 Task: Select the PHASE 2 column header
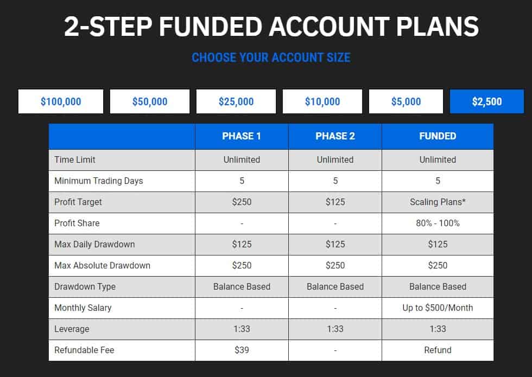tap(335, 136)
